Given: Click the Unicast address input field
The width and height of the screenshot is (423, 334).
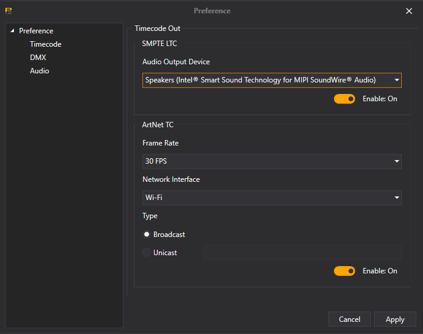Looking at the screenshot, I should point(302,253).
